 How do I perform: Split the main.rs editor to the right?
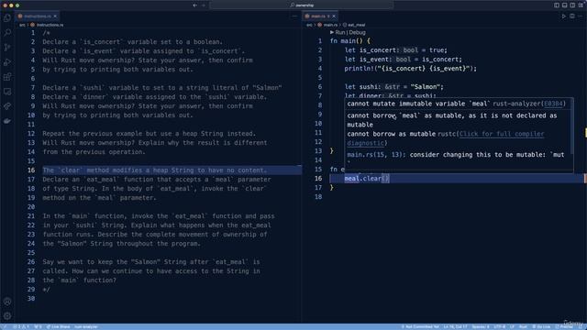(572, 16)
